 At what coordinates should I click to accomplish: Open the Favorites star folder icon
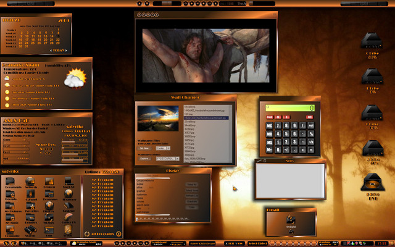(30, 206)
